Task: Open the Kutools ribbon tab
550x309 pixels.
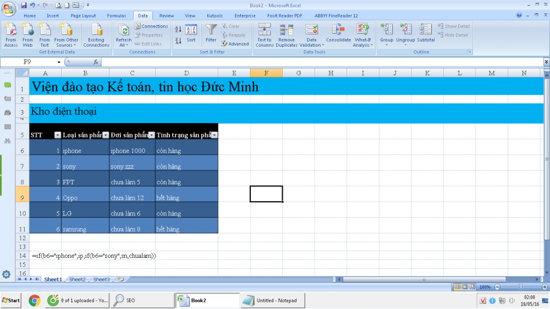Action: point(215,15)
